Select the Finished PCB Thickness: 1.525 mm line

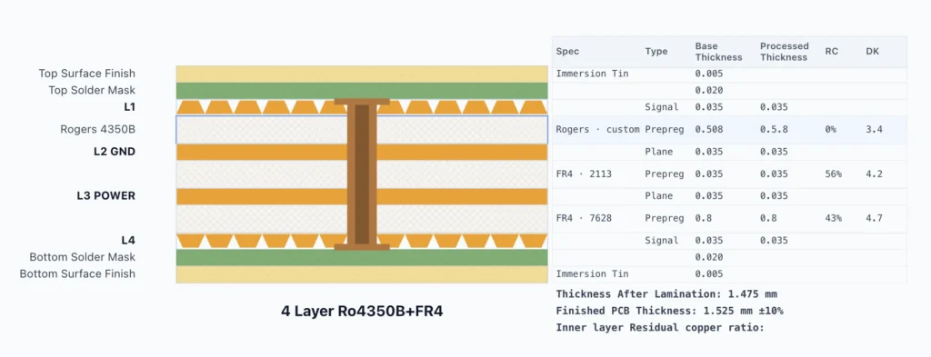coord(670,310)
